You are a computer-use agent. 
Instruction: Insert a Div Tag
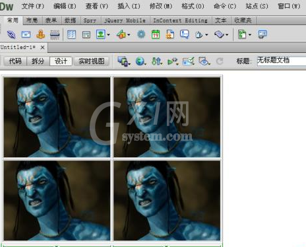(86, 34)
